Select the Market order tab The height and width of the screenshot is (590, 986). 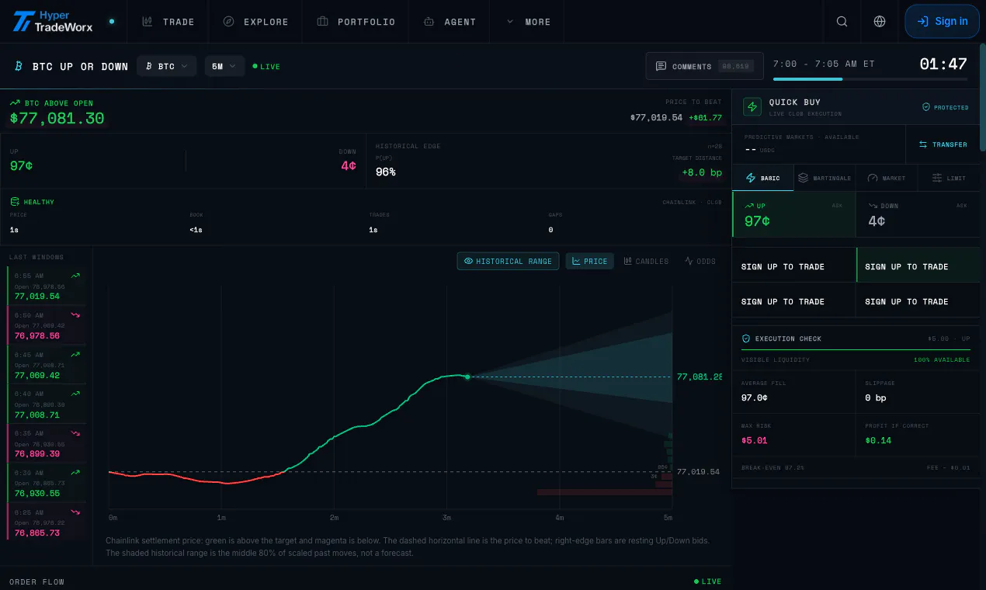[887, 178]
